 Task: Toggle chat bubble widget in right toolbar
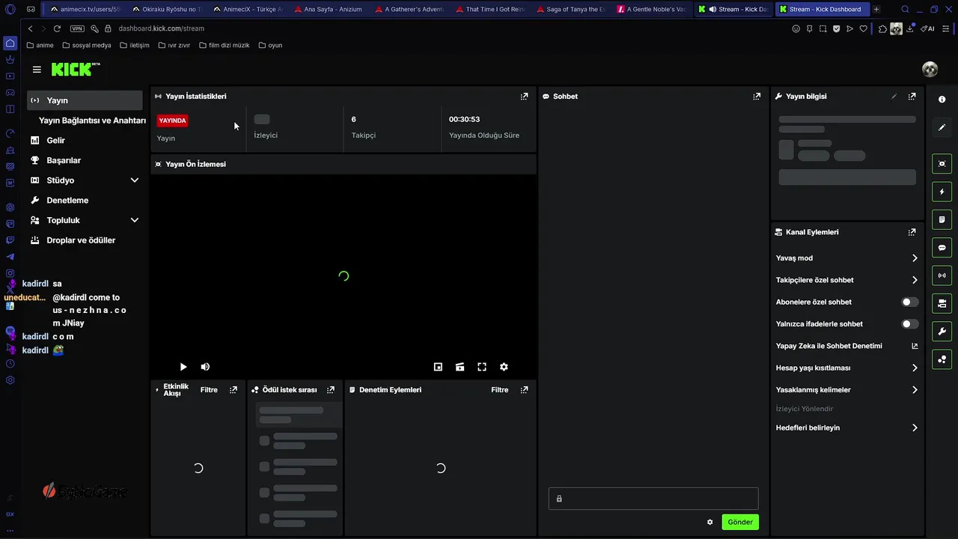pyautogui.click(x=942, y=248)
